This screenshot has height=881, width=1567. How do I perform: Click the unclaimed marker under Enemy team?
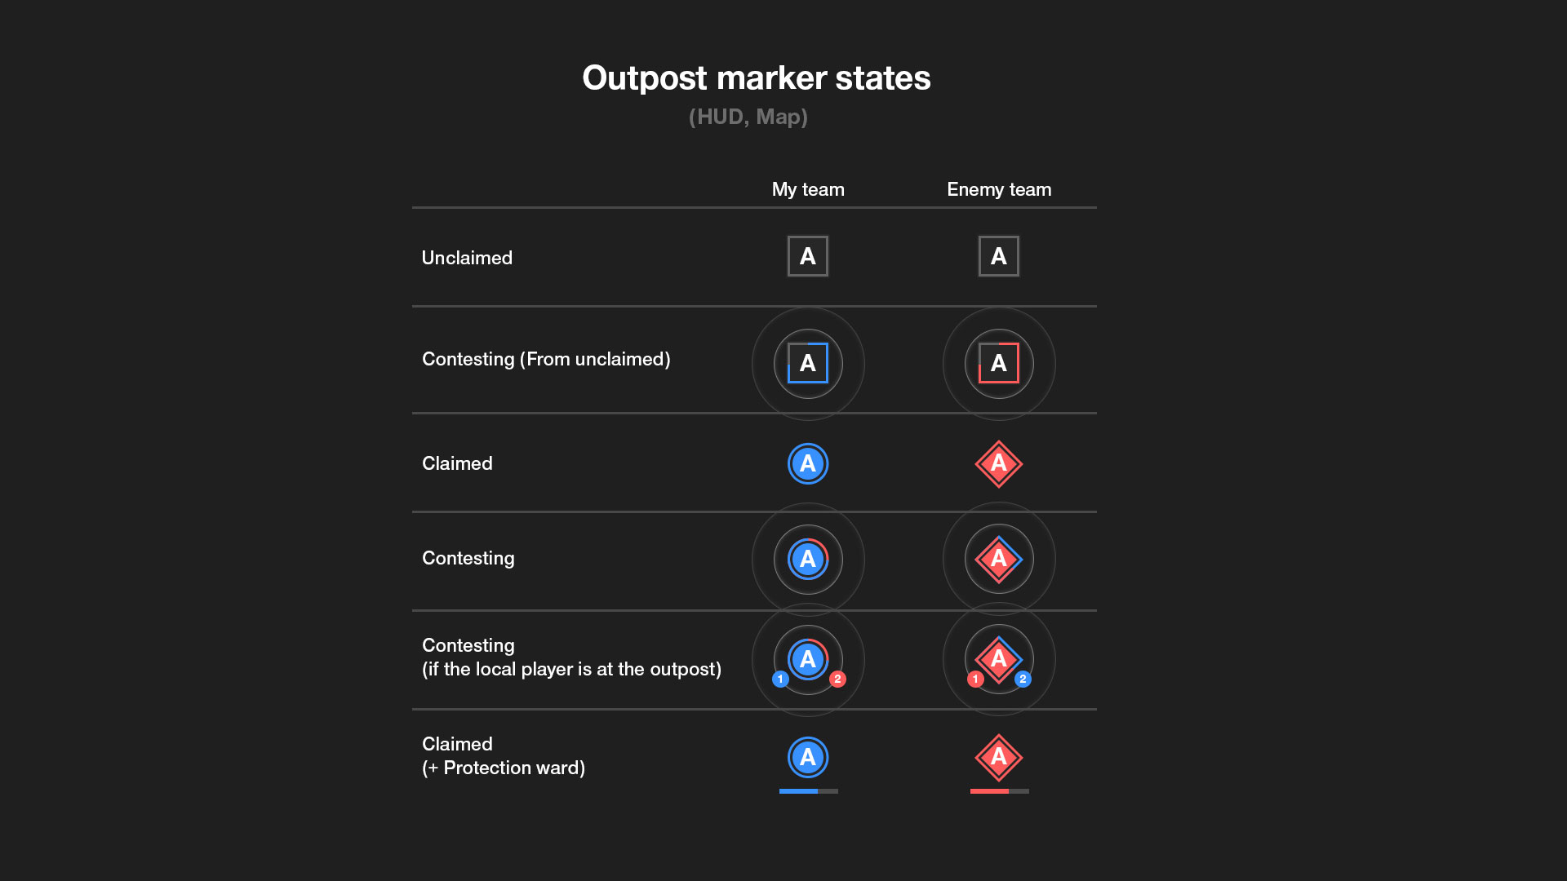click(x=998, y=256)
